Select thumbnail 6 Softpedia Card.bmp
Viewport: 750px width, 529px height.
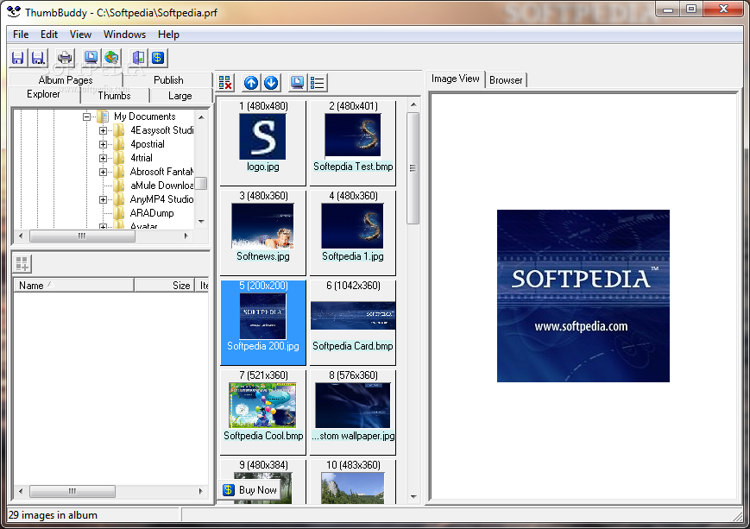tap(353, 322)
